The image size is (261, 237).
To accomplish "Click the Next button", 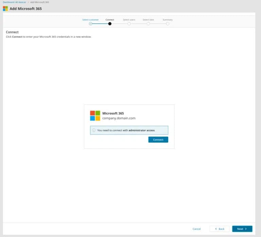I will (x=242, y=229).
